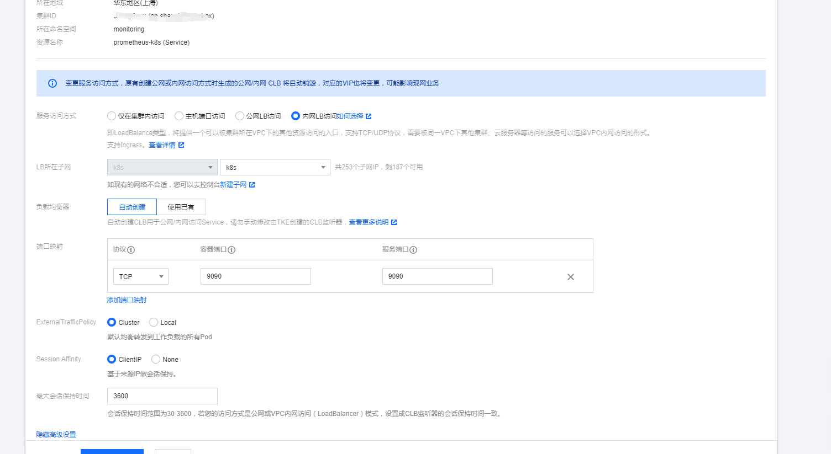Image resolution: width=831 pixels, height=454 pixels.
Task: Click 隐藏高级设置 to hide advanced settings
Action: tap(56, 435)
